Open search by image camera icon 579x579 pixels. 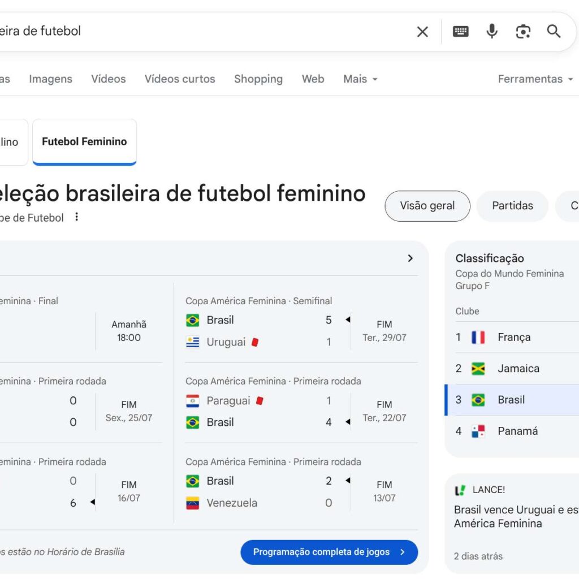pyautogui.click(x=523, y=32)
